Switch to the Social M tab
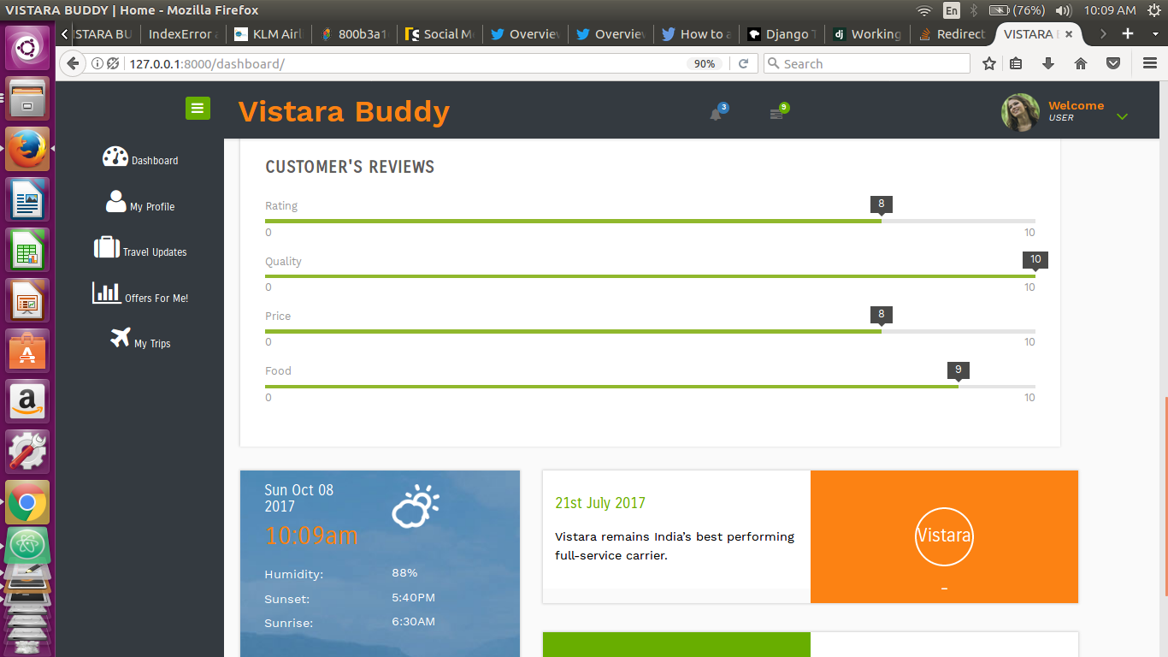Viewport: 1168px width, 657px height. (x=439, y=34)
